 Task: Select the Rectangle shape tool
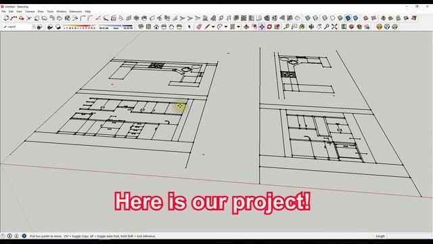pyautogui.click(x=233, y=27)
